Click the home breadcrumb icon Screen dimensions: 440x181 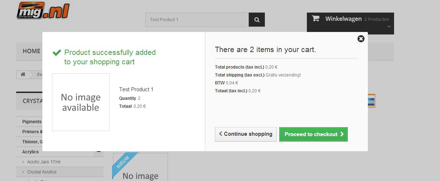pyautogui.click(x=23, y=74)
